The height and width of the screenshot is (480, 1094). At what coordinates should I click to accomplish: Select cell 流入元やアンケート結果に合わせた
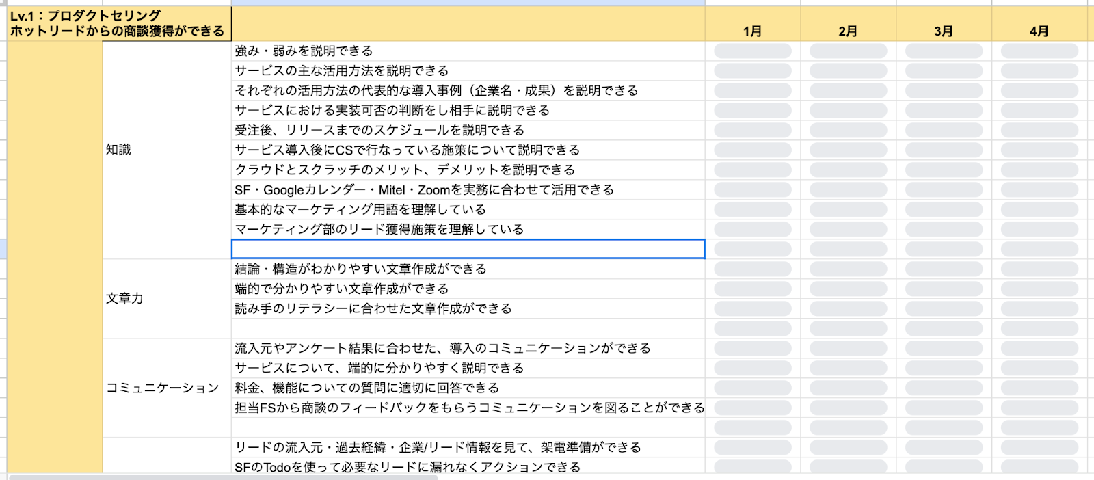click(x=468, y=349)
